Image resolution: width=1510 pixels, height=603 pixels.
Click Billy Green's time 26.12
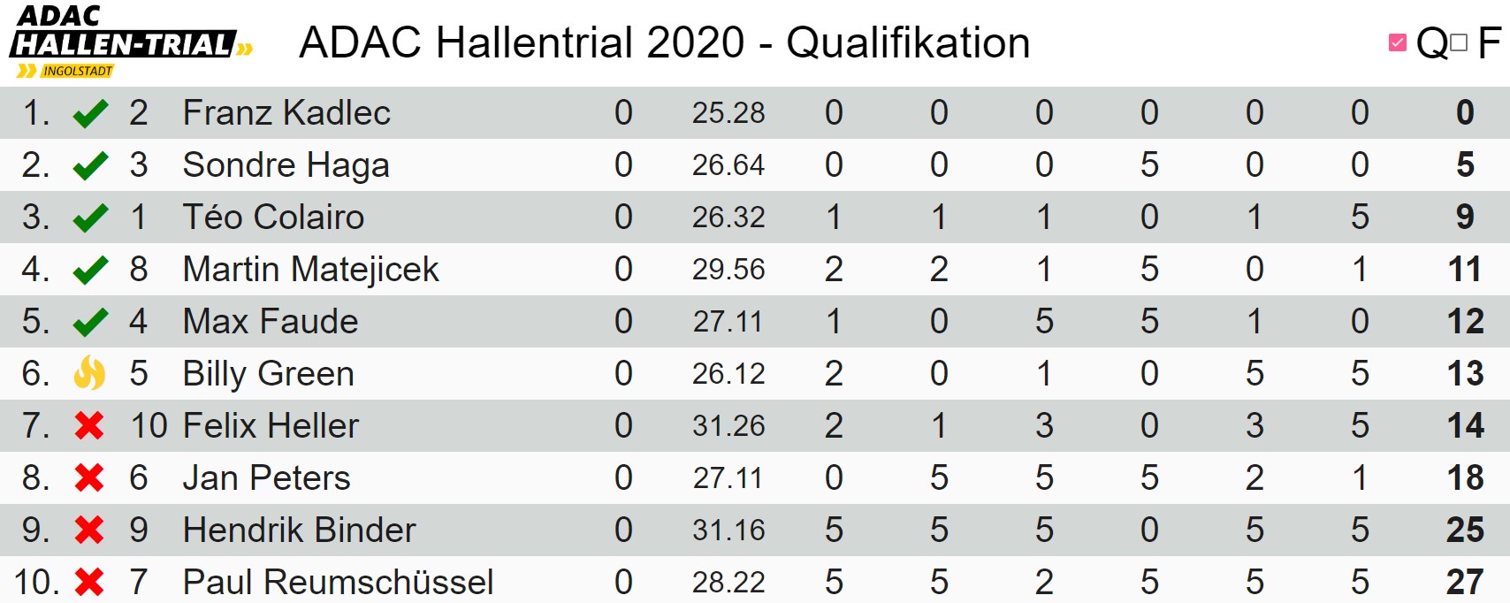[x=728, y=374]
